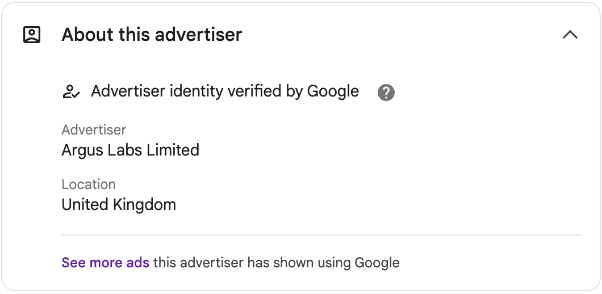Image resolution: width=602 pixels, height=294 pixels.
Task: Click the advertiser portrait icon beside the heading
Action: click(32, 35)
